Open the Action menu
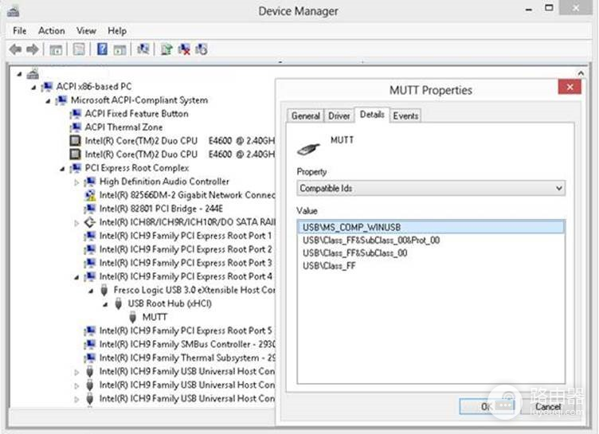This screenshot has height=434, width=599. (x=51, y=31)
